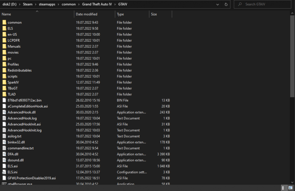
Task: Click the 13.07.2010 18:56 date cell
Action: click(88, 160)
